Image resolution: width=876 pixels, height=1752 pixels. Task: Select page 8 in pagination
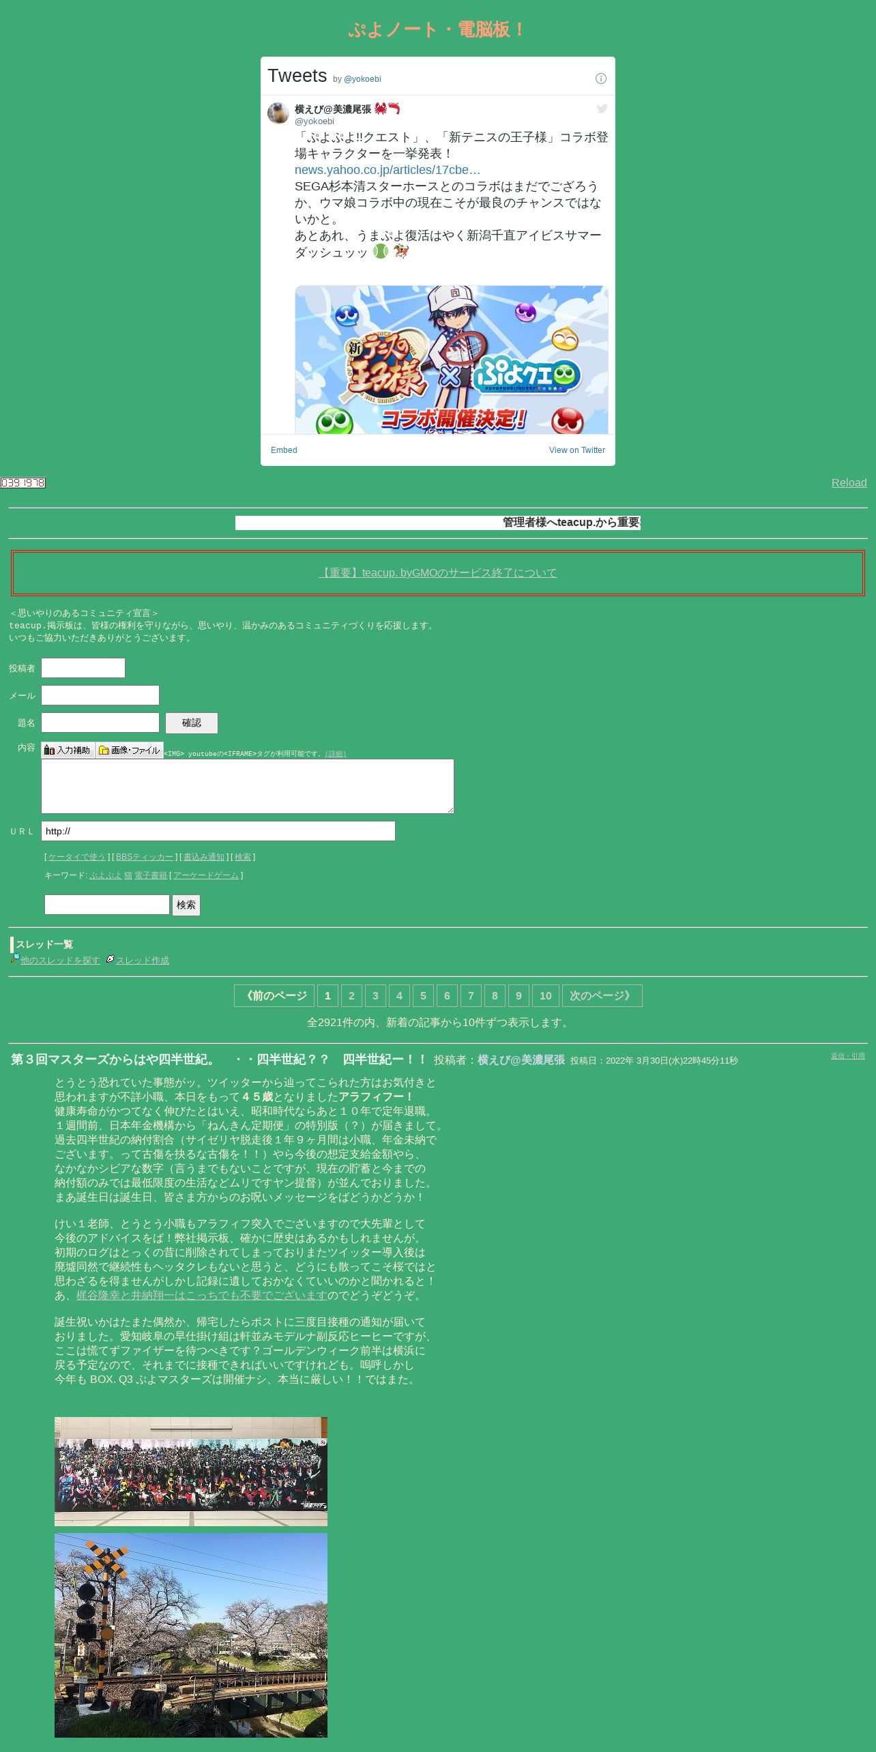(x=495, y=996)
